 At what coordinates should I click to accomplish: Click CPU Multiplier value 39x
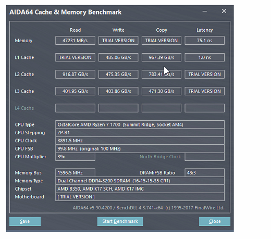pyautogui.click(x=75, y=157)
